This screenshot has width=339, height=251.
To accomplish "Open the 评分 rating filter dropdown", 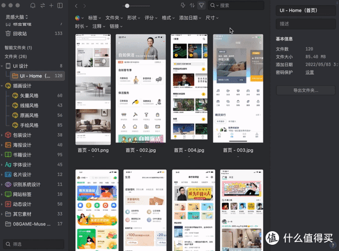I will 151,18.
